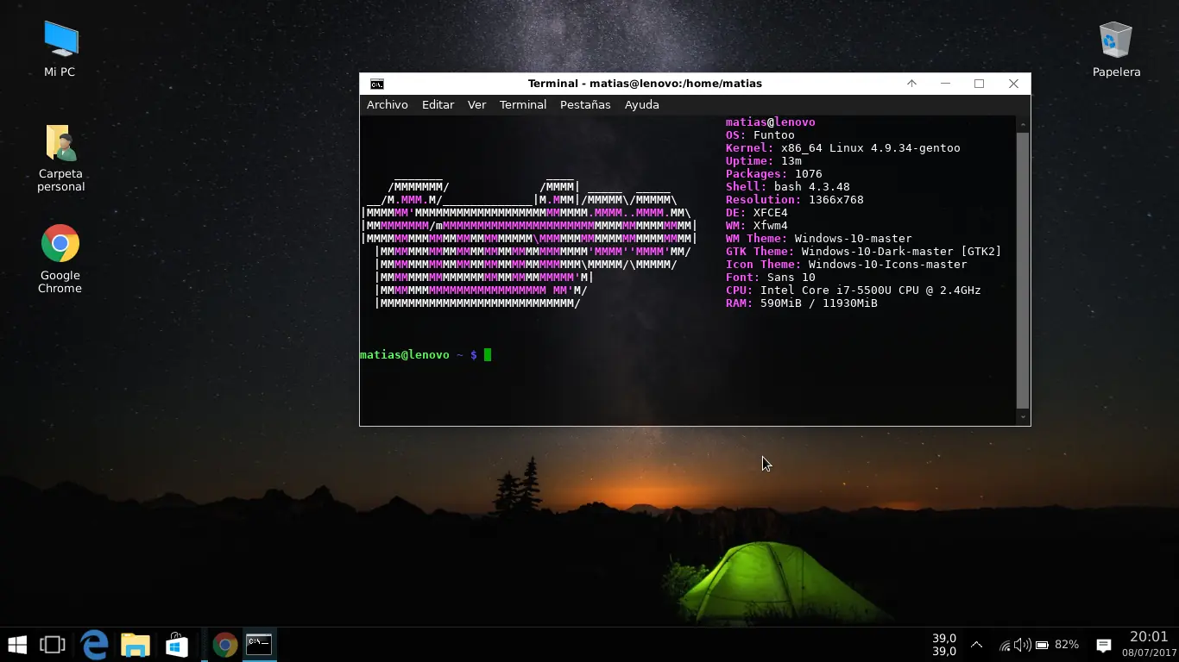Click the matias@lenovo header in output
This screenshot has width=1179, height=662.
(771, 122)
